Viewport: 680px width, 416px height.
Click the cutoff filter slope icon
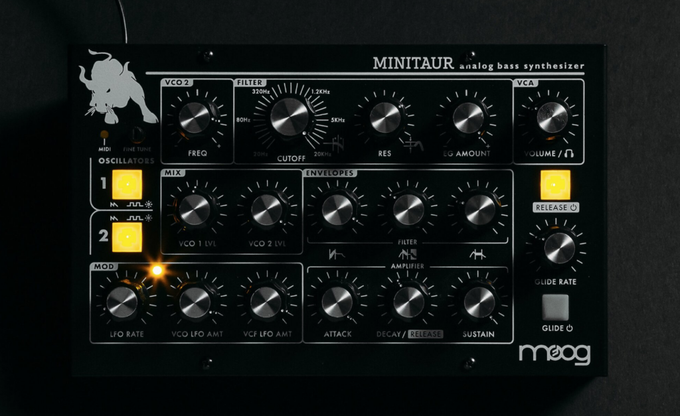tap(334, 143)
